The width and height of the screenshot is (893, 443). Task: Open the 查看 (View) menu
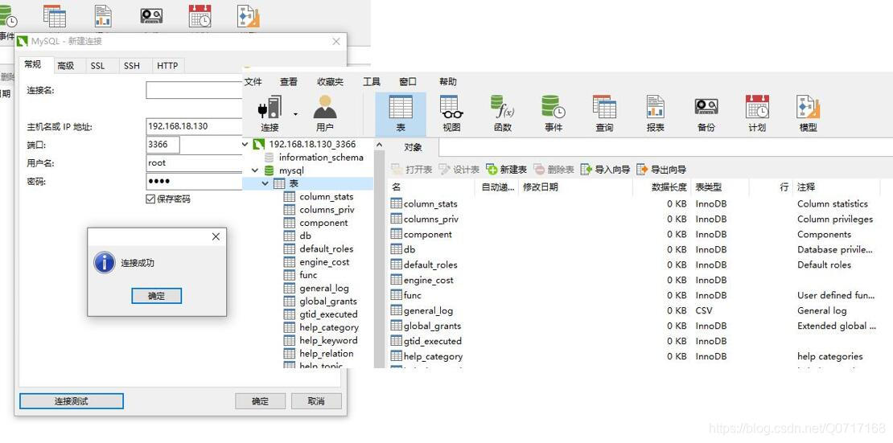tap(289, 81)
